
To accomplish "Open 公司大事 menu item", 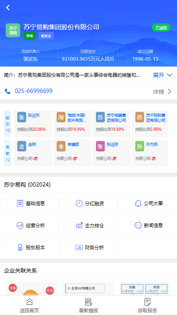I will coord(147,203).
